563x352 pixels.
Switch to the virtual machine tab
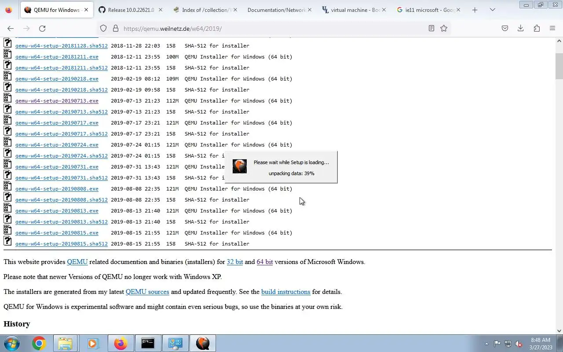point(355,10)
